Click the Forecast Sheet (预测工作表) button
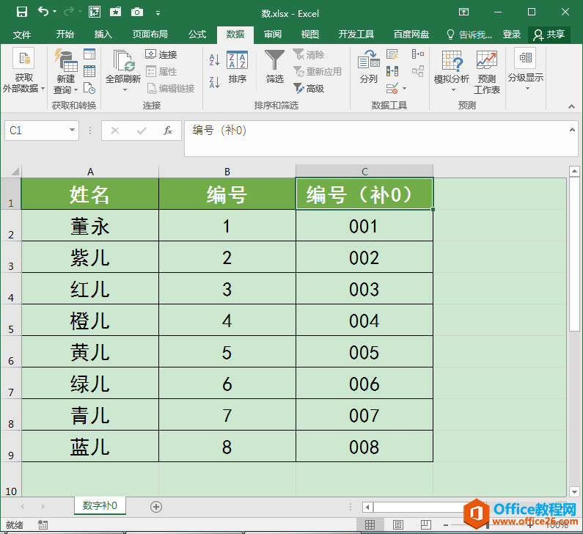 [487, 72]
